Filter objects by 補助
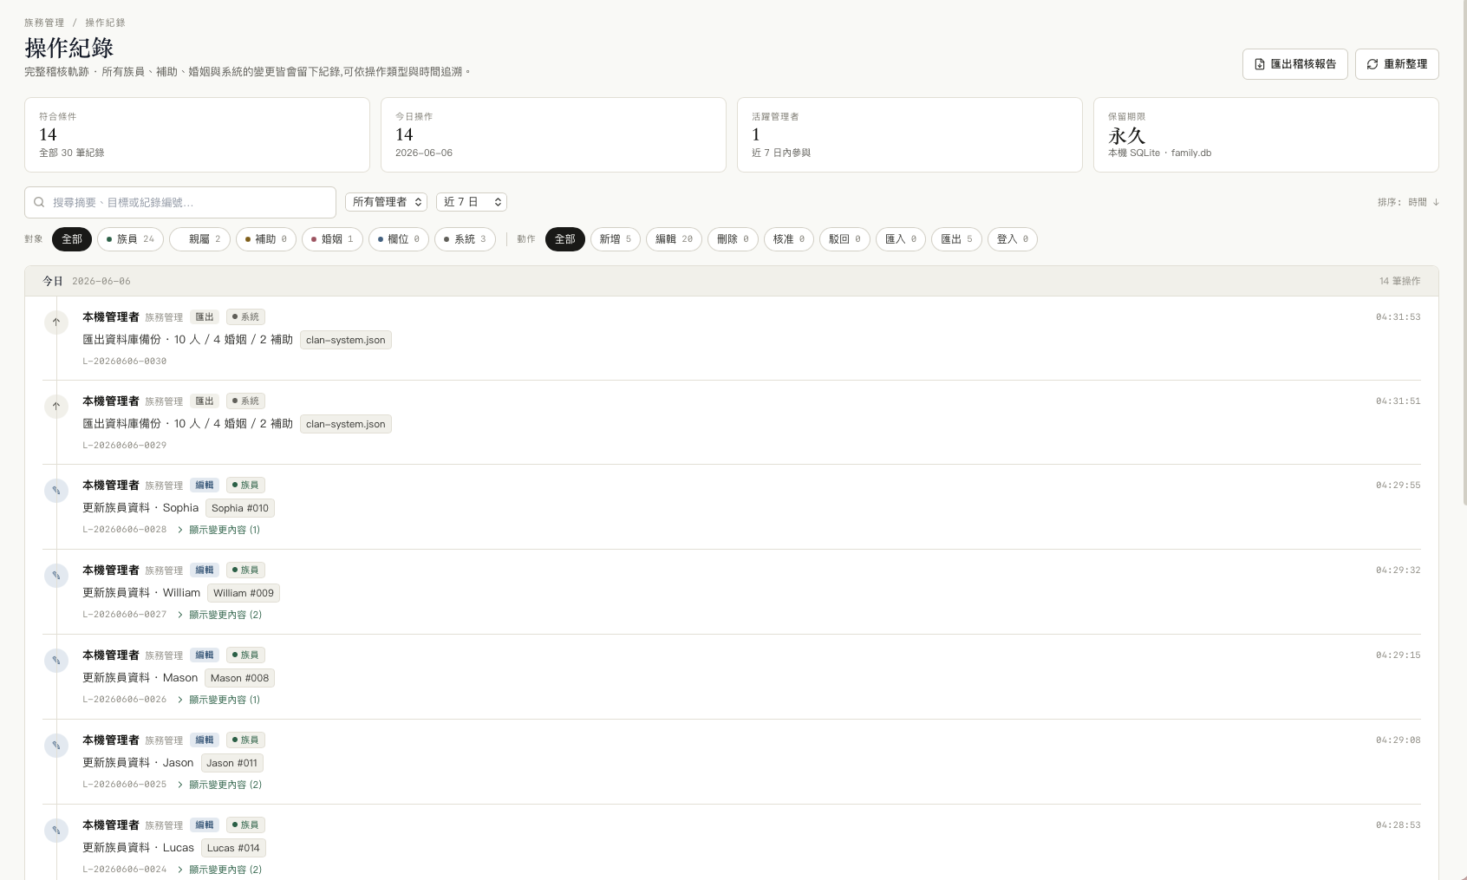 [x=266, y=239]
